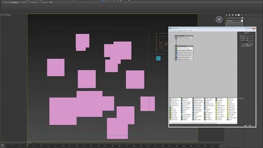Image resolution: width=263 pixels, height=148 pixels.
Task: Pick the Age Test icon in the depot
Action: click(216, 102)
